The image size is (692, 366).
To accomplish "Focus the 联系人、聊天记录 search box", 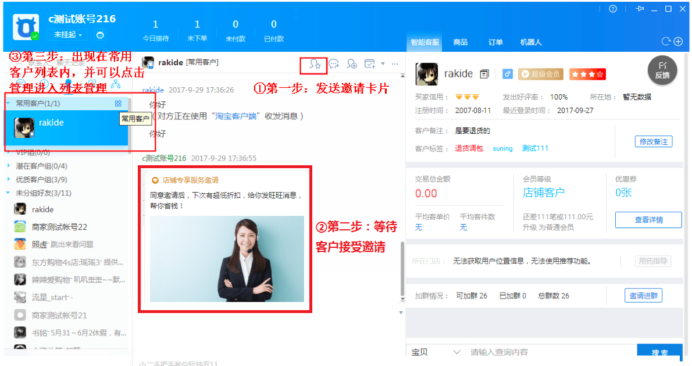I will pos(66,63).
